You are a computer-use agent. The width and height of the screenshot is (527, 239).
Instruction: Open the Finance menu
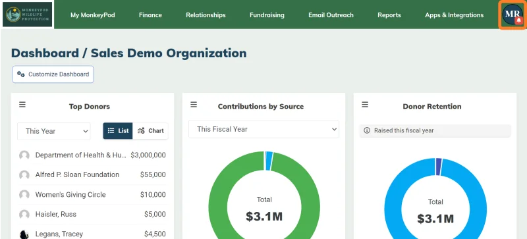(150, 15)
